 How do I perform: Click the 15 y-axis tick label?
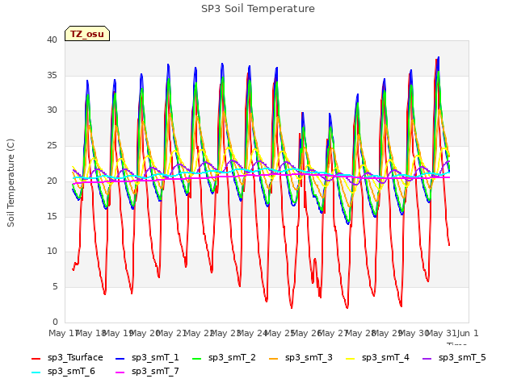click(52, 216)
